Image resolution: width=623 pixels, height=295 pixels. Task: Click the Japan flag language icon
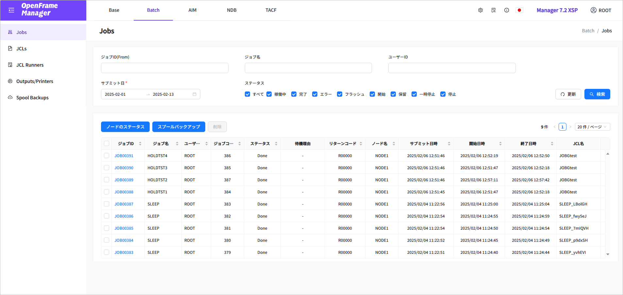tap(519, 10)
